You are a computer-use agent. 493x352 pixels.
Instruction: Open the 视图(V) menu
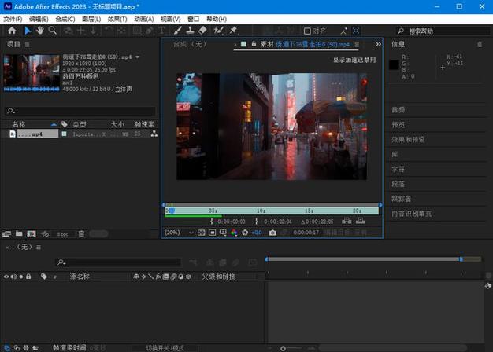(x=170, y=19)
